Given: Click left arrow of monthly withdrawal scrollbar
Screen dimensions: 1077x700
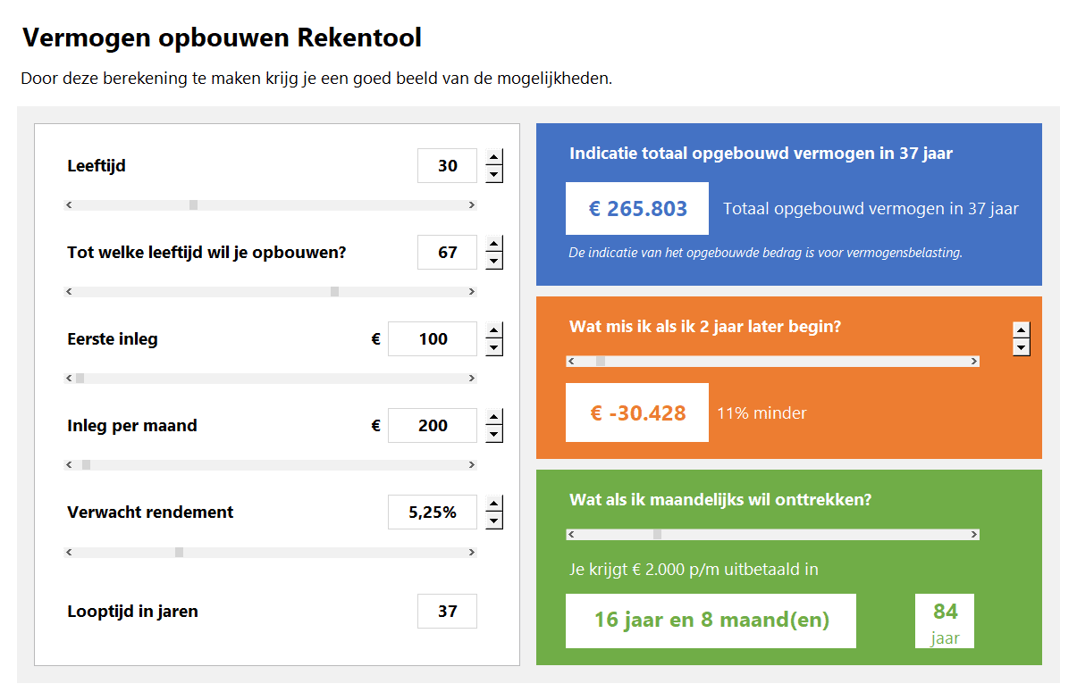Looking at the screenshot, I should (571, 535).
